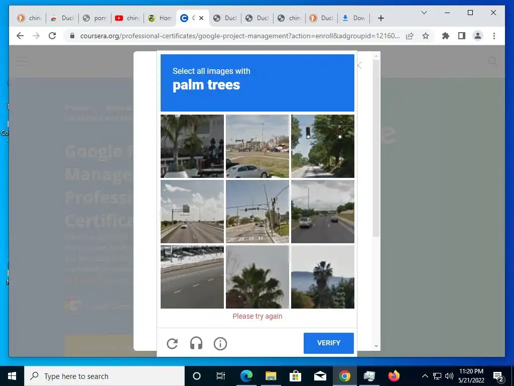Open Microsoft Store from taskbar

click(x=295, y=376)
